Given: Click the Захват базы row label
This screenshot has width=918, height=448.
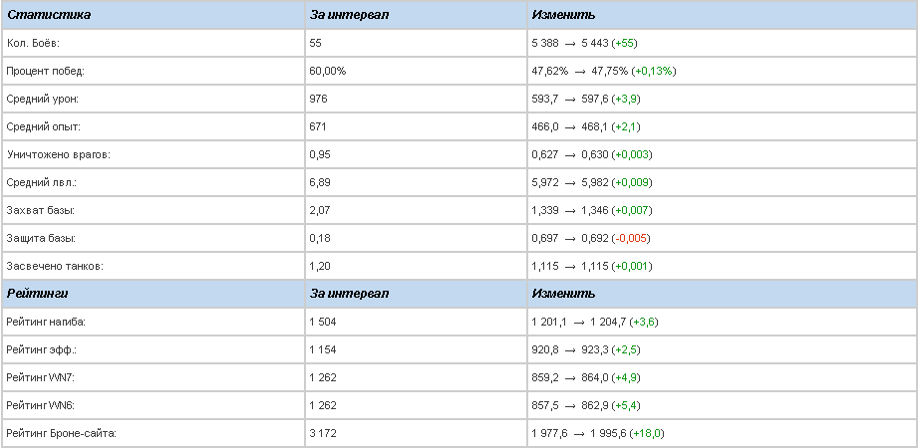Looking at the screenshot, I should click(x=41, y=210).
